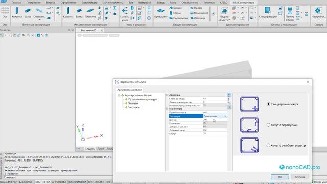The image size is (327, 184).
Task: Switch to the Лист1 layout tab
Action: [x=101, y=149]
